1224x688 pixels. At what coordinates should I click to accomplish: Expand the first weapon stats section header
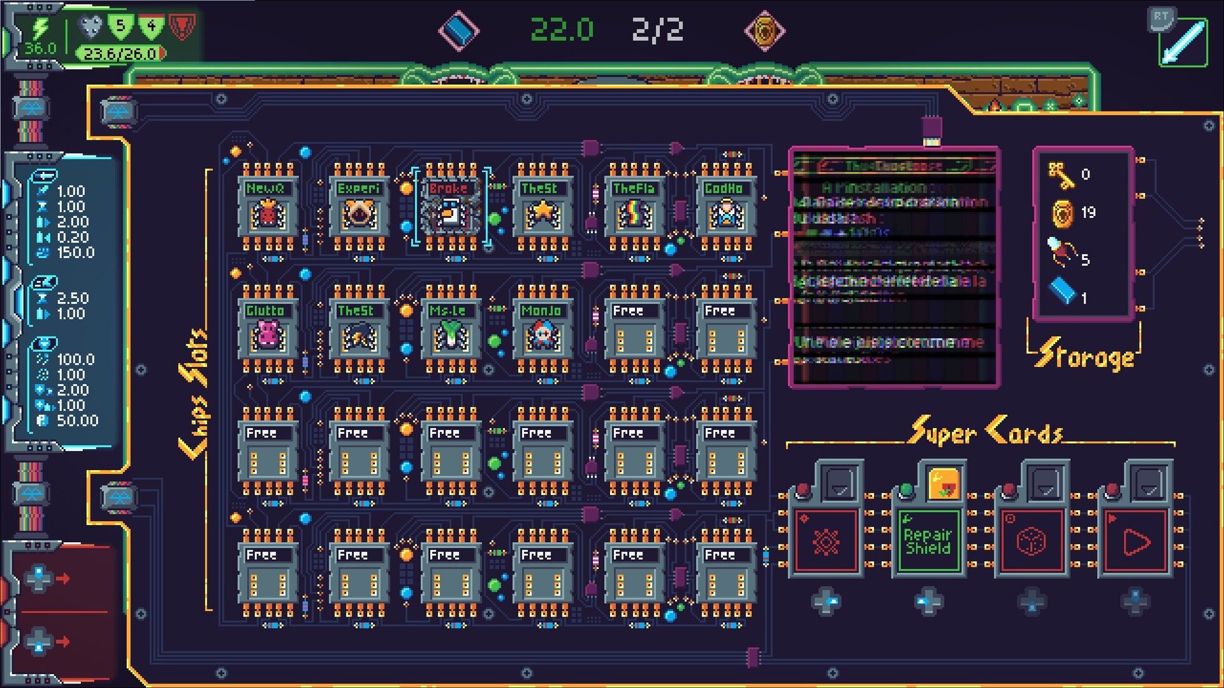click(45, 175)
